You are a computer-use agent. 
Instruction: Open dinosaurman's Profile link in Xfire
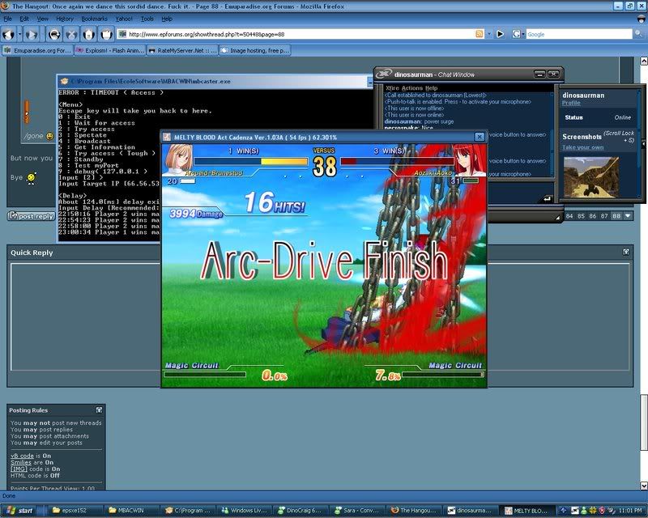(571, 103)
